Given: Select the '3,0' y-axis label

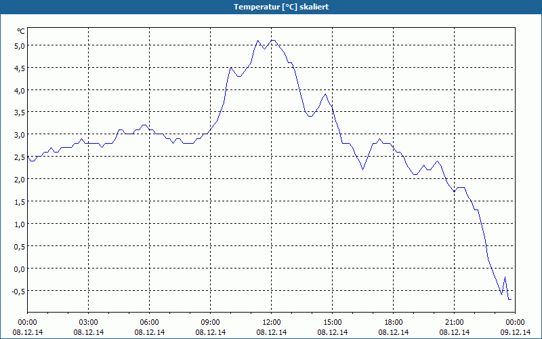Looking at the screenshot, I should point(19,136).
